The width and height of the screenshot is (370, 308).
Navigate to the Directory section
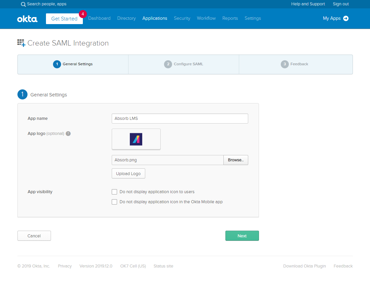(126, 18)
